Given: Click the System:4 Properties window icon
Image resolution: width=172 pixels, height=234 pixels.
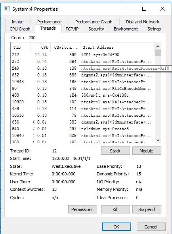Looking at the screenshot, I should (x=7, y=9).
